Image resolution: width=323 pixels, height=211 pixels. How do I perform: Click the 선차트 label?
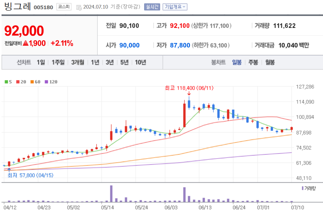24,62
